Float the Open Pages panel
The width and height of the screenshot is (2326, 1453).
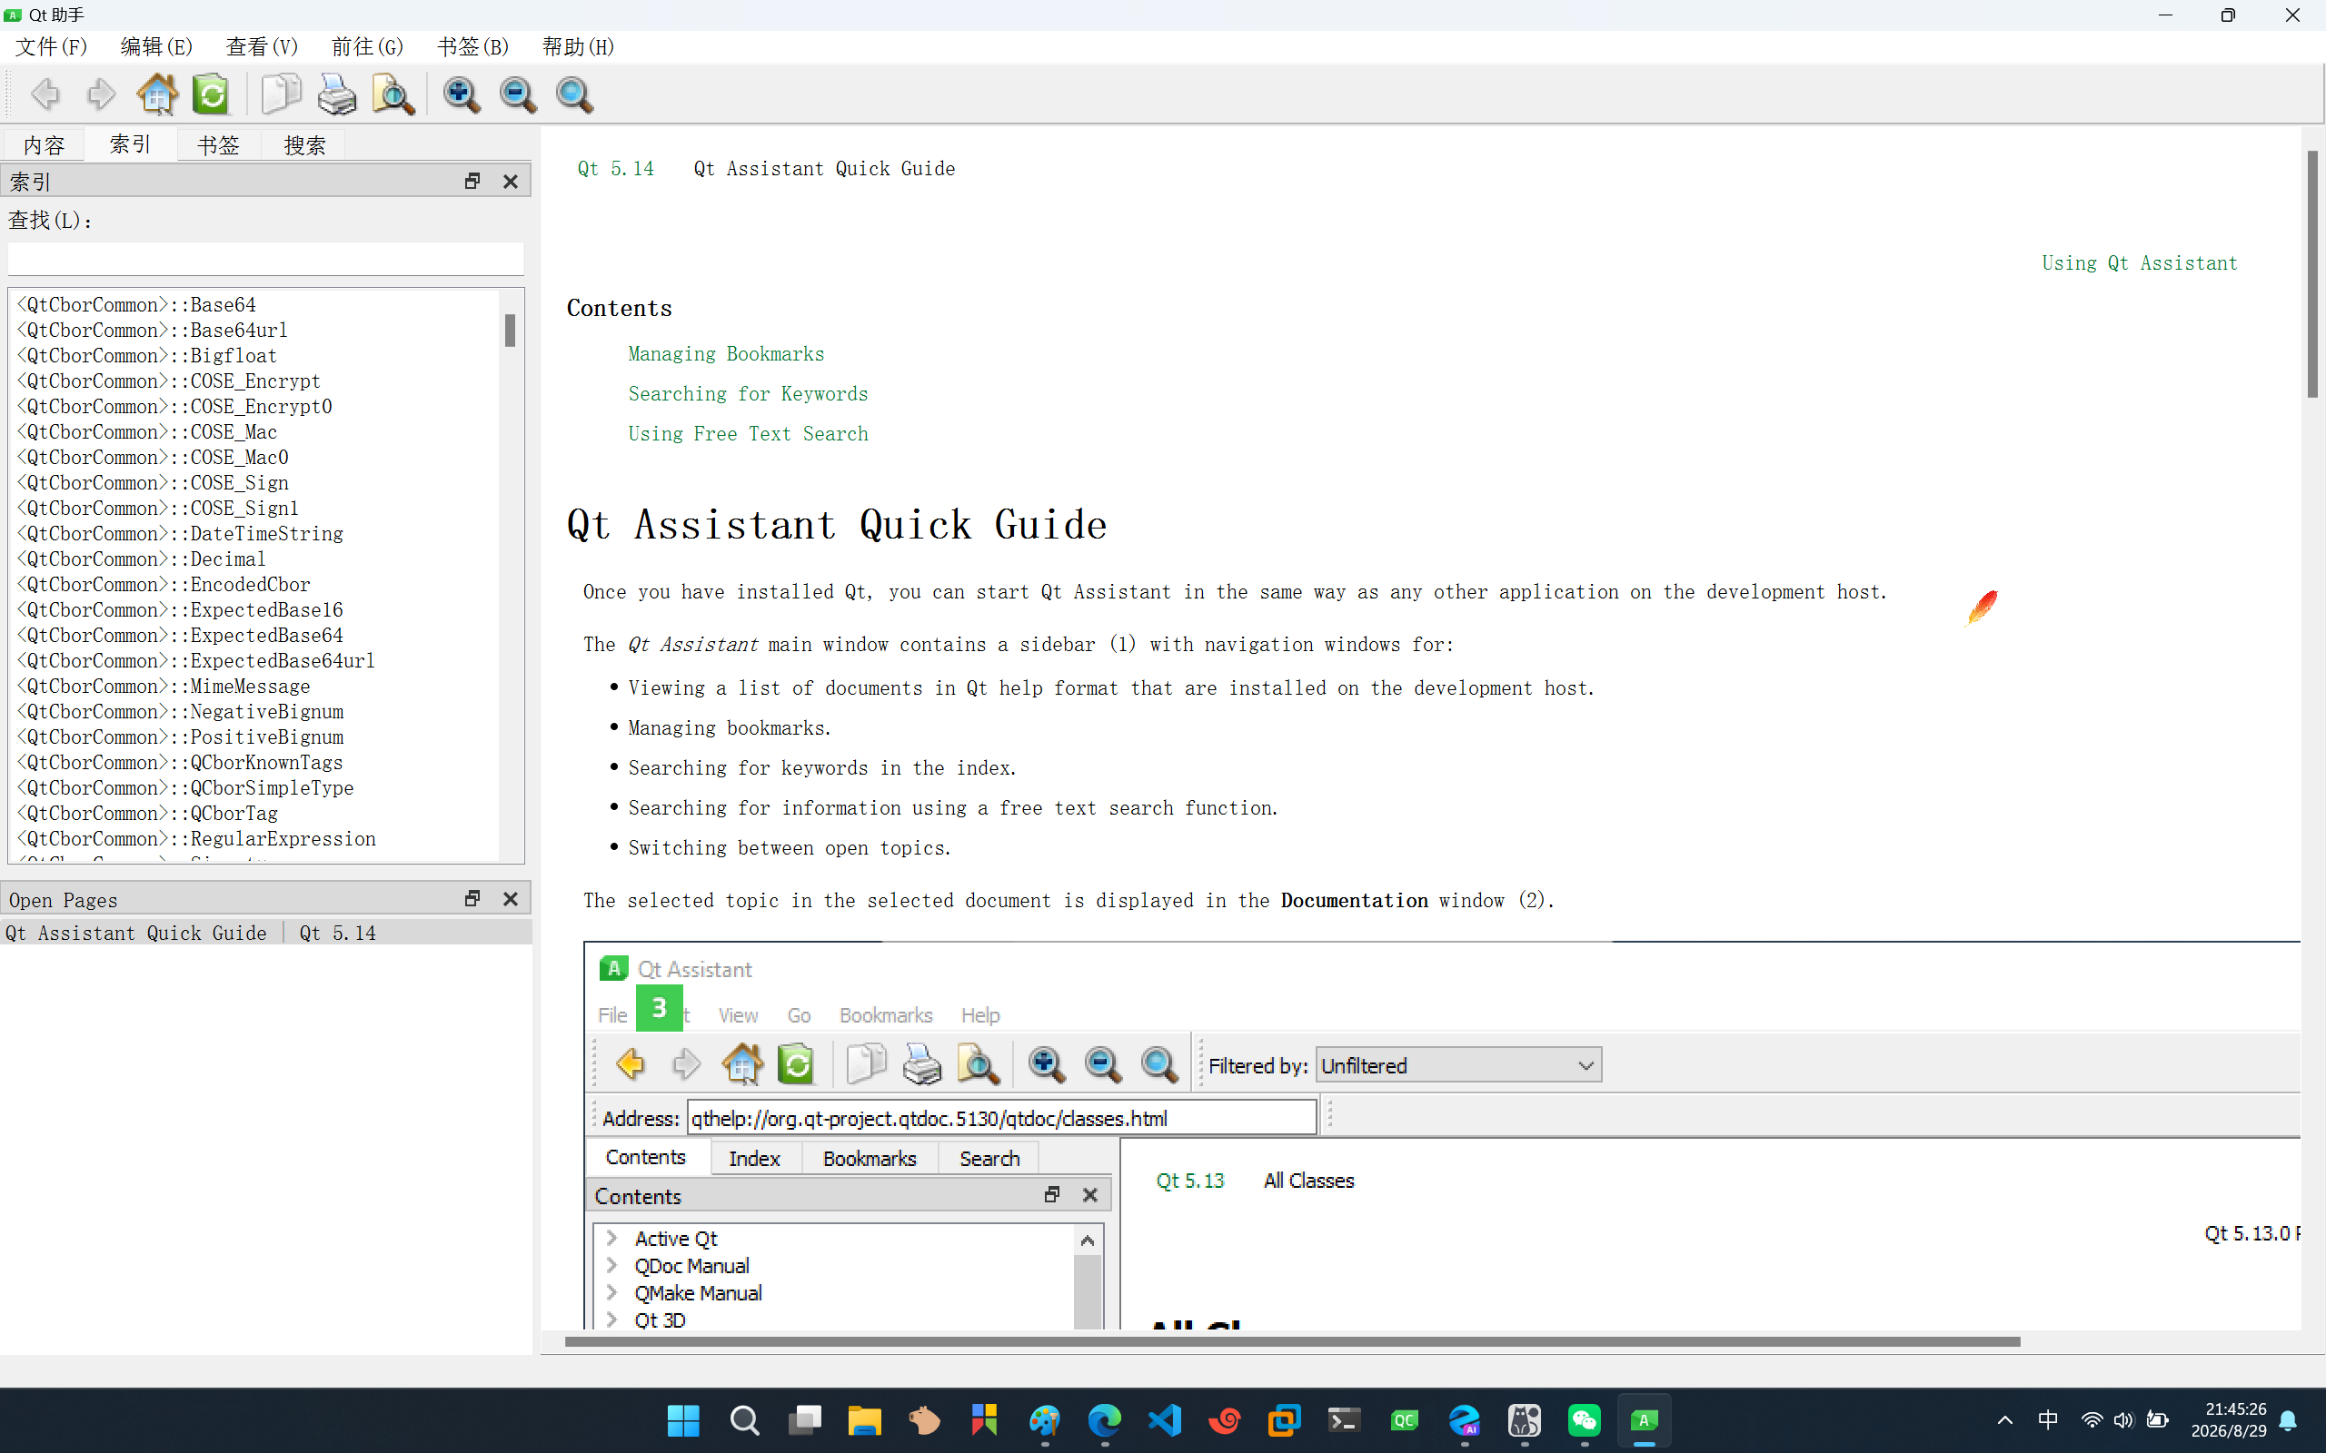[x=472, y=898]
